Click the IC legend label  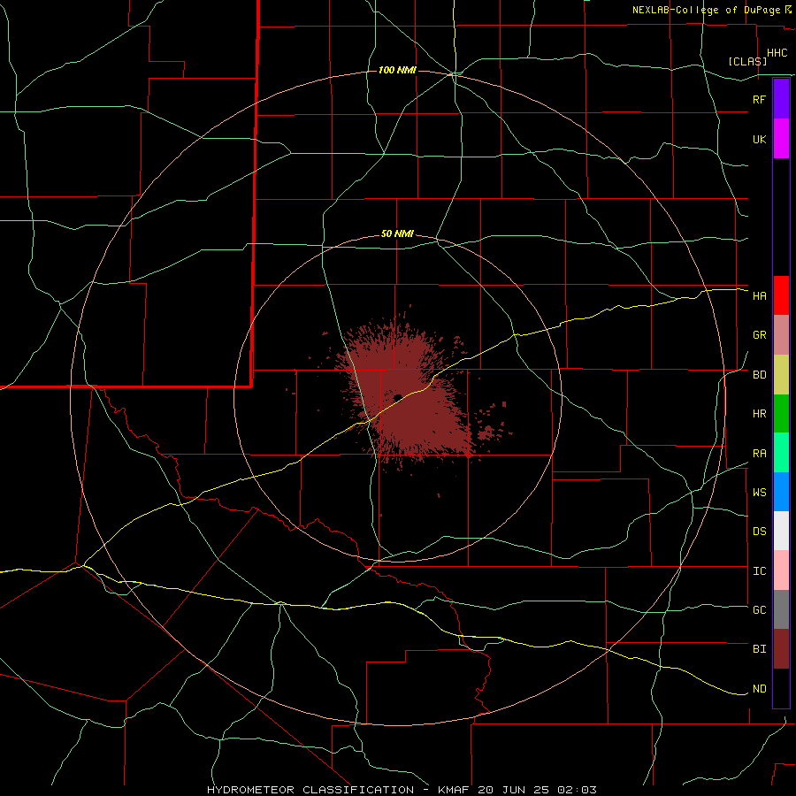[x=759, y=571]
